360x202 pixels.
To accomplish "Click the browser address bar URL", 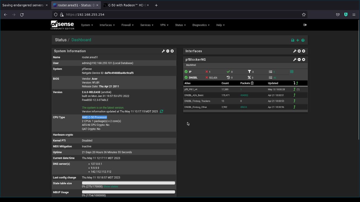I will point(85,15).
